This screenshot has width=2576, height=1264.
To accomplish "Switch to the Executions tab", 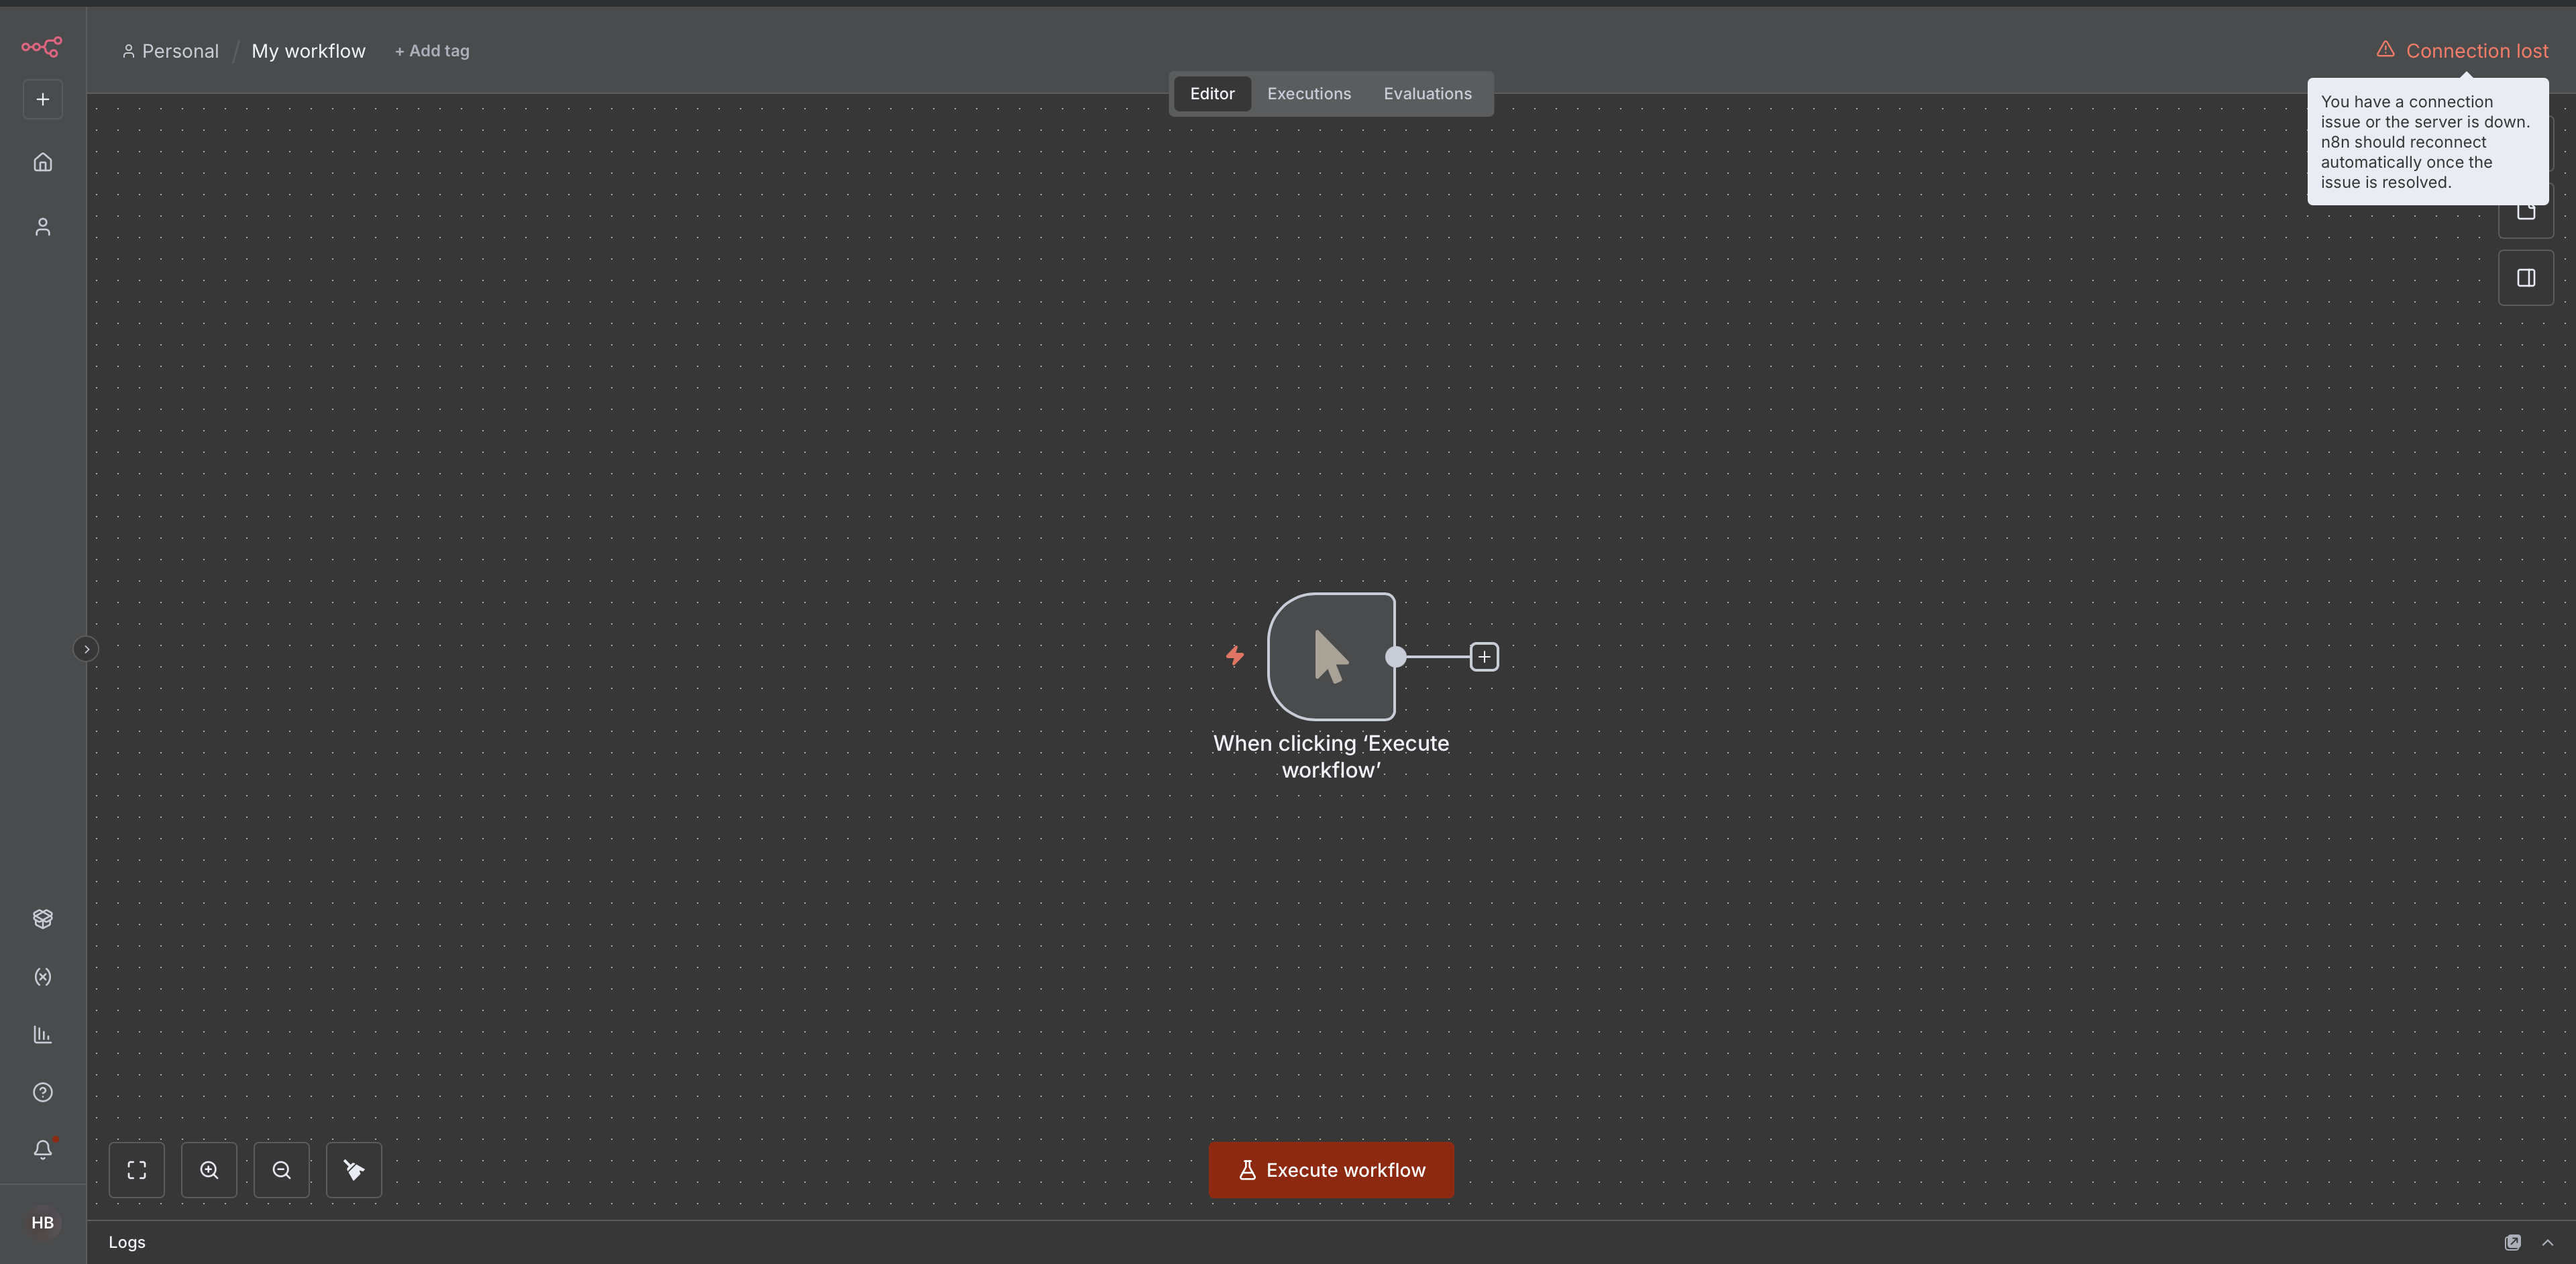I will pyautogui.click(x=1309, y=93).
